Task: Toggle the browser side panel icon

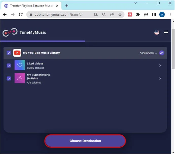Action: click(x=154, y=14)
